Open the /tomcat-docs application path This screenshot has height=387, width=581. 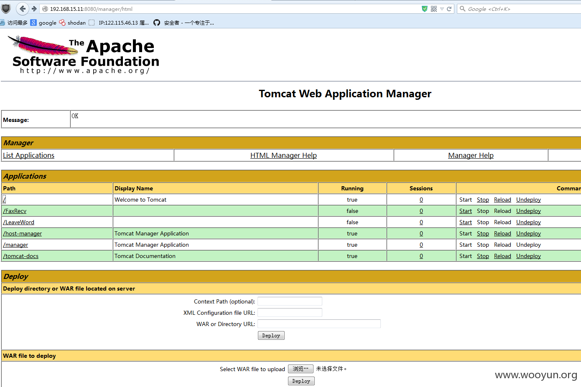tap(21, 256)
